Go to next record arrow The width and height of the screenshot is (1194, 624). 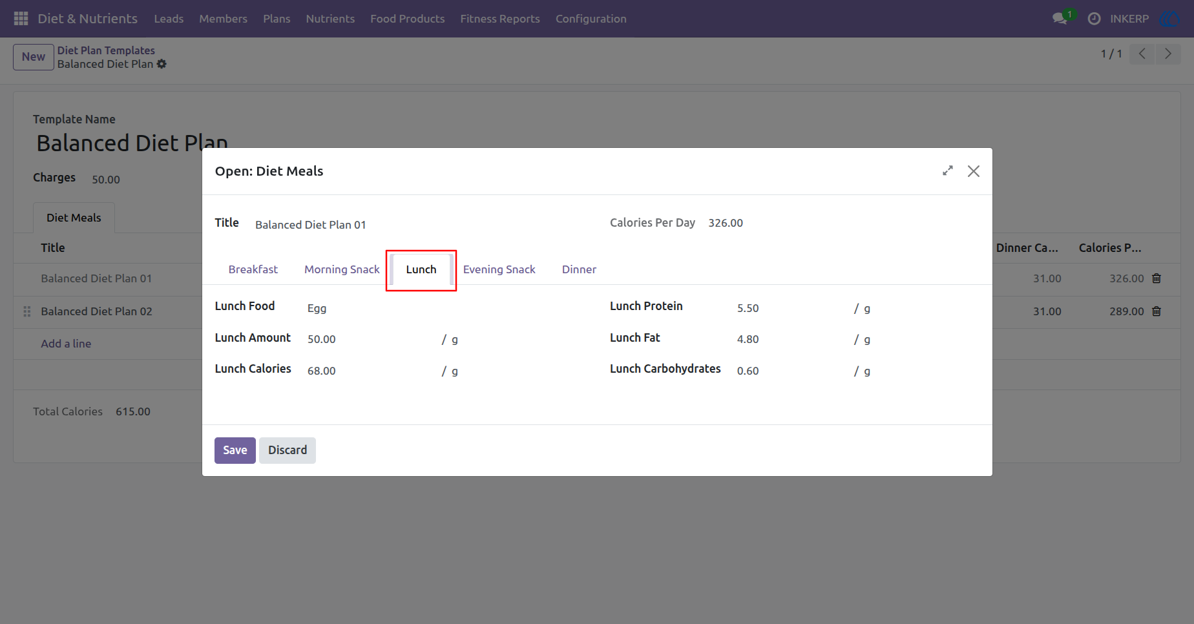(x=1168, y=54)
